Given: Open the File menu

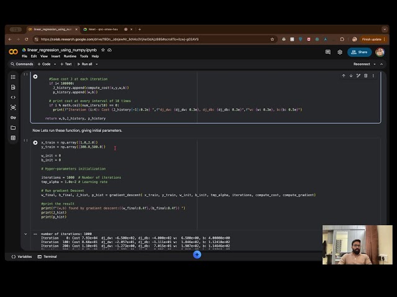Looking at the screenshot, I should tap(25, 56).
